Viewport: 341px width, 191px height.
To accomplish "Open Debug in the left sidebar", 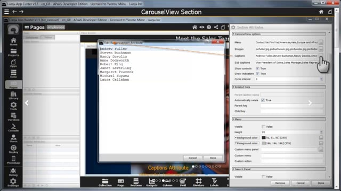I will click(x=13, y=172).
